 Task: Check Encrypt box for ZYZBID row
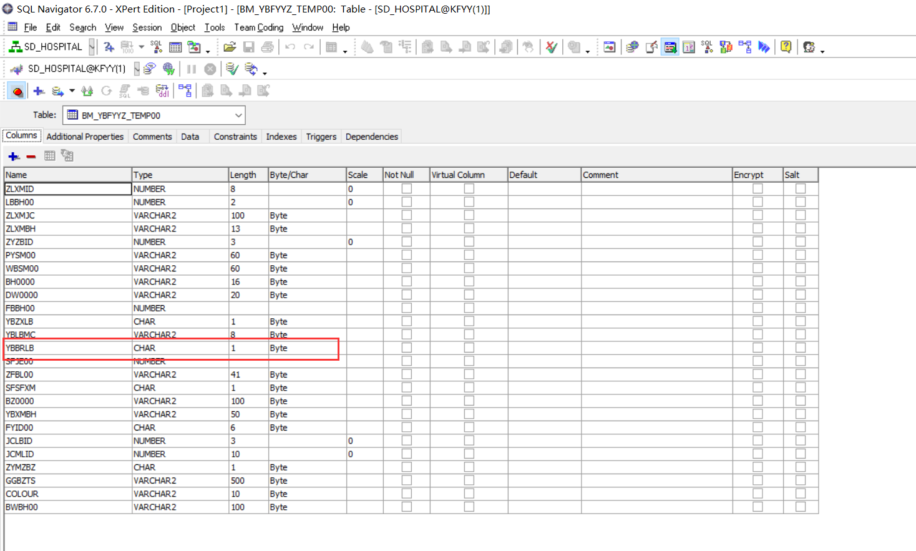(x=758, y=241)
